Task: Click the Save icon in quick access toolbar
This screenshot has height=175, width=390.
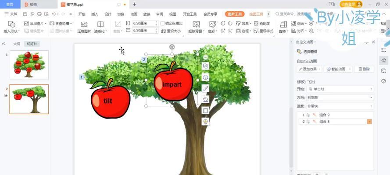Action: pos(25,14)
